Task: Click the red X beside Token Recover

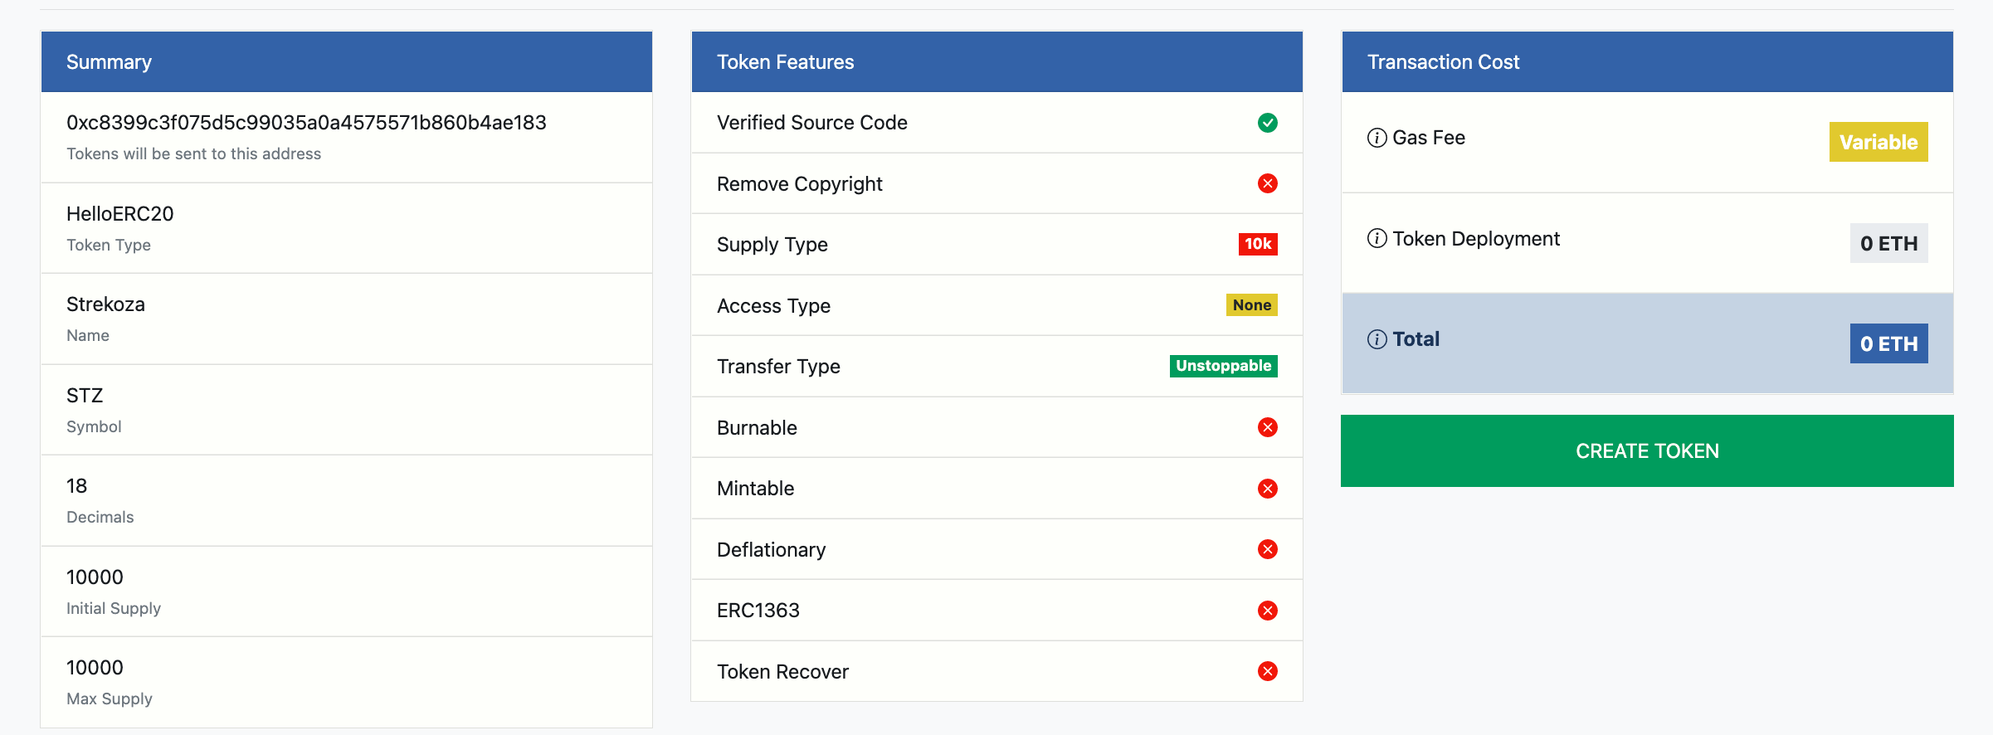Action: 1267,671
